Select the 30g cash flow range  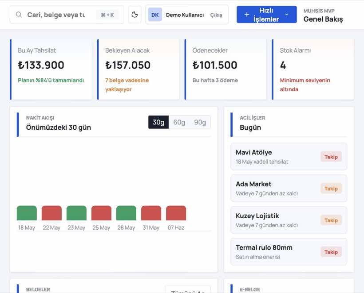[158, 122]
